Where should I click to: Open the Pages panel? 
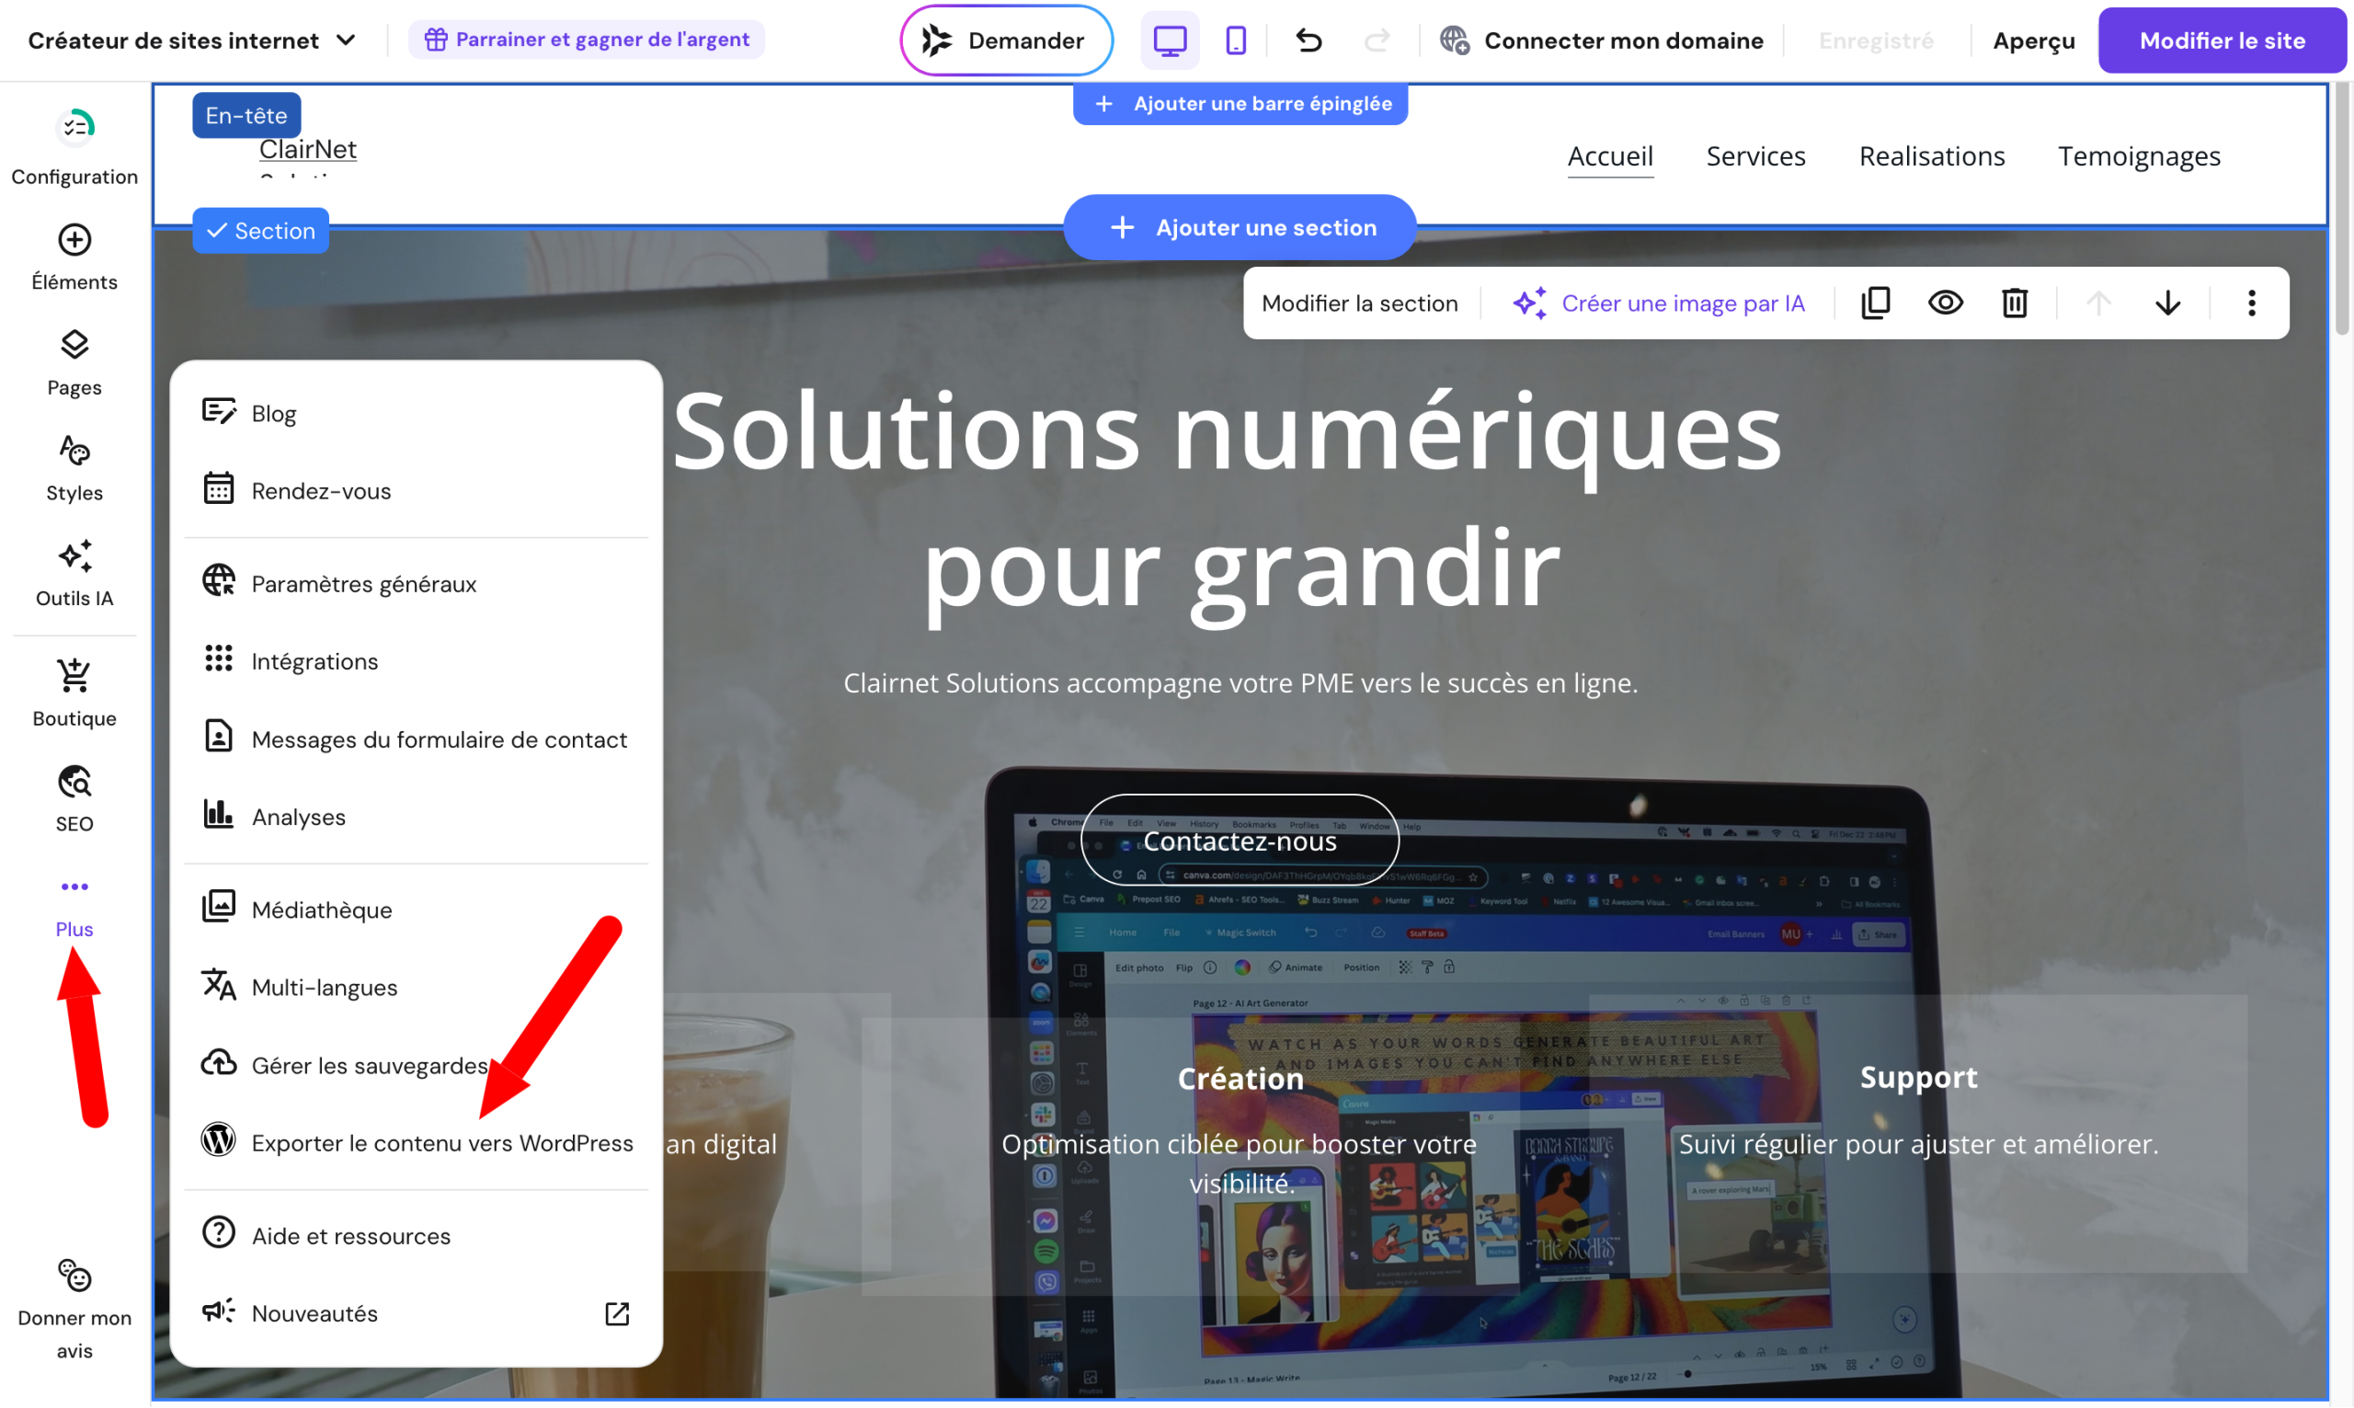tap(74, 362)
